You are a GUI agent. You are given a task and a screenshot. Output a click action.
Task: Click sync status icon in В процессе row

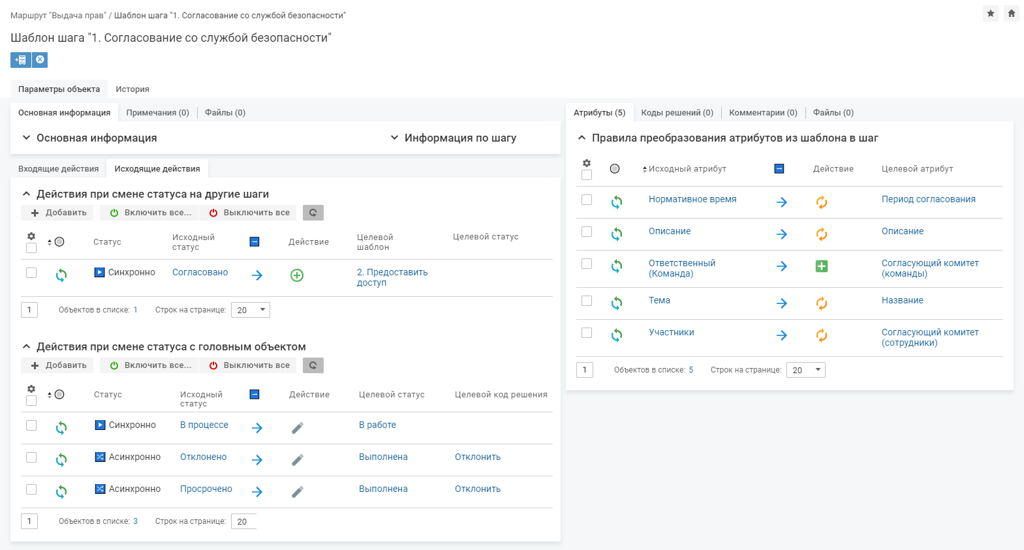click(61, 428)
